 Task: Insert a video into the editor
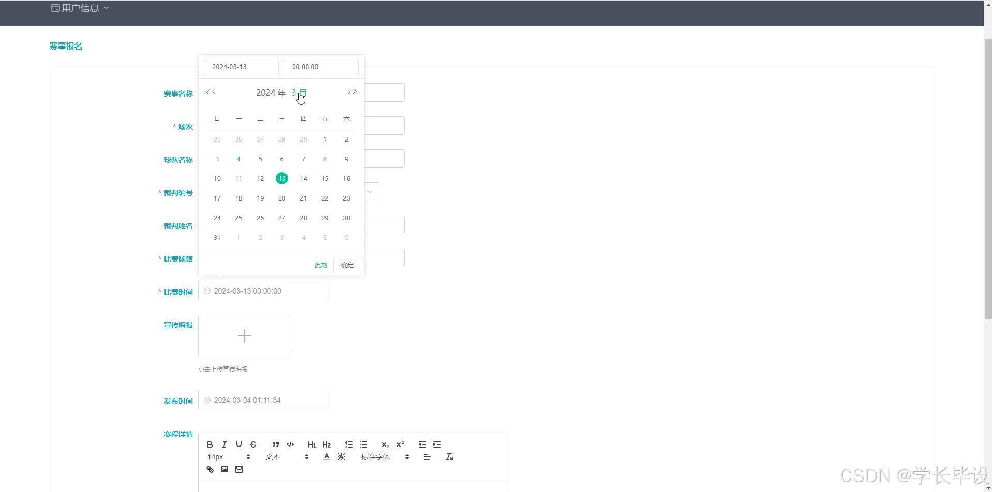238,469
